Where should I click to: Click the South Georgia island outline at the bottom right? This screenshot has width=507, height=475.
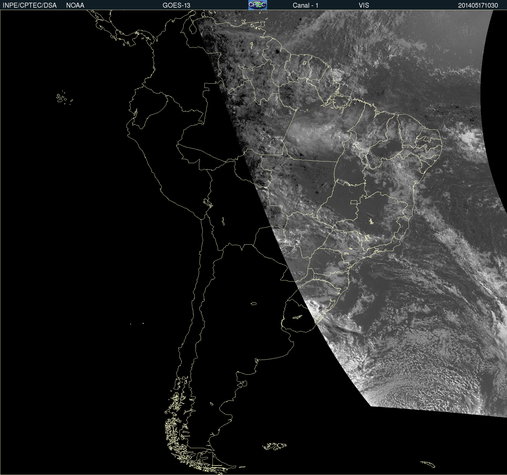click(428, 464)
